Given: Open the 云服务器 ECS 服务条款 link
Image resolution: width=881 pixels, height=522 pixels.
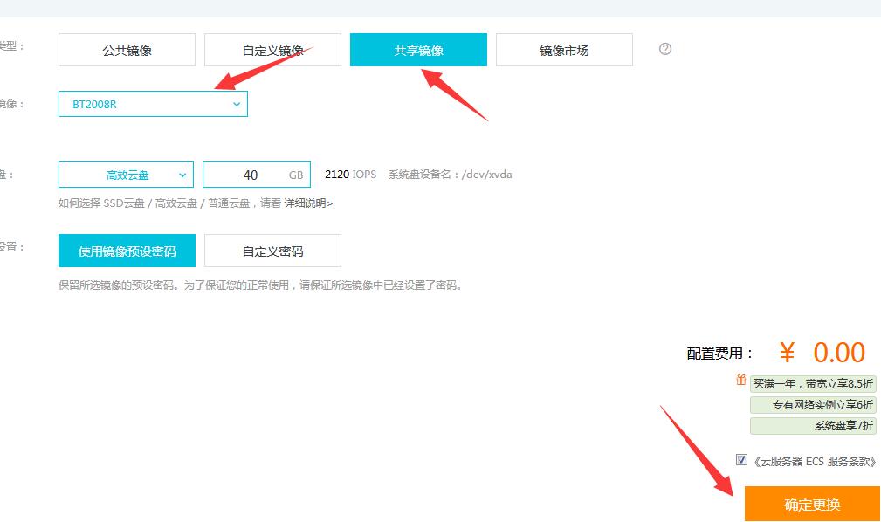Looking at the screenshot, I should tap(814, 462).
